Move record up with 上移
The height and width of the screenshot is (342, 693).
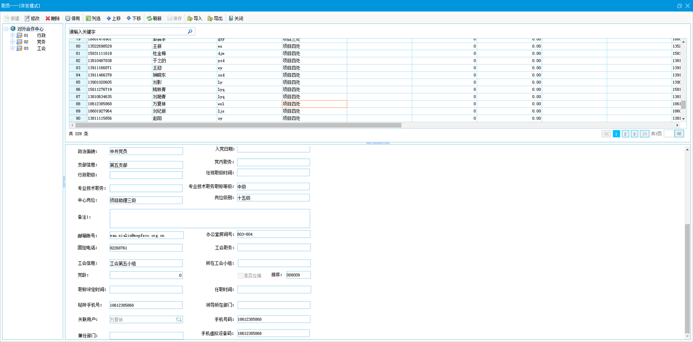[x=113, y=18]
